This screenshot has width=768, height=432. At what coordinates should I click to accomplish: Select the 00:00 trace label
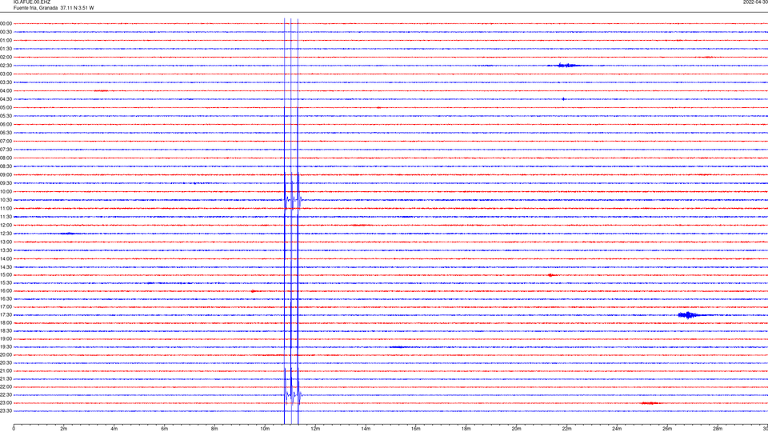coord(6,23)
